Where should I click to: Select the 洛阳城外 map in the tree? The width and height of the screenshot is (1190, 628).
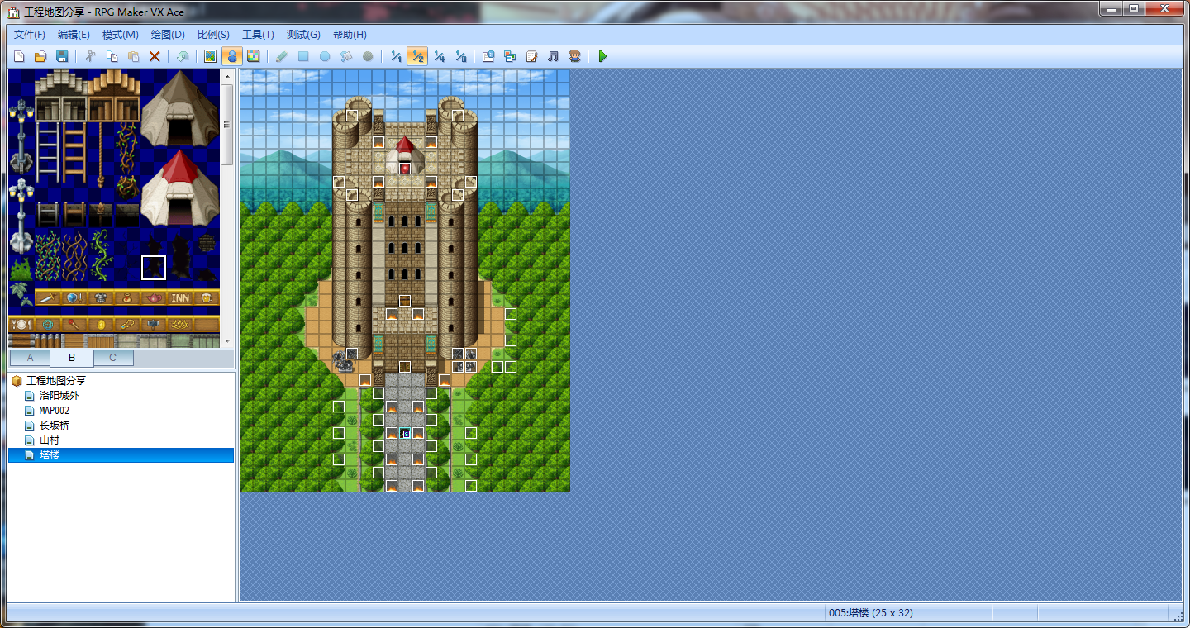[59, 396]
